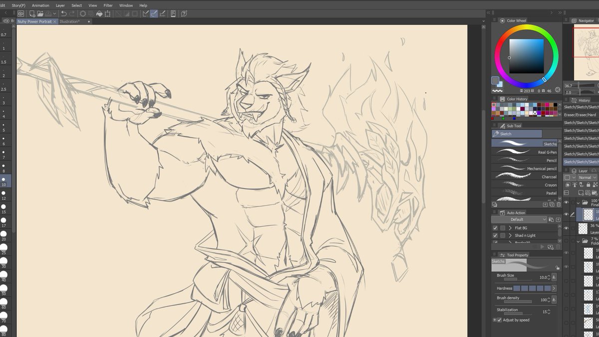Select the Crayon brush

(524, 185)
